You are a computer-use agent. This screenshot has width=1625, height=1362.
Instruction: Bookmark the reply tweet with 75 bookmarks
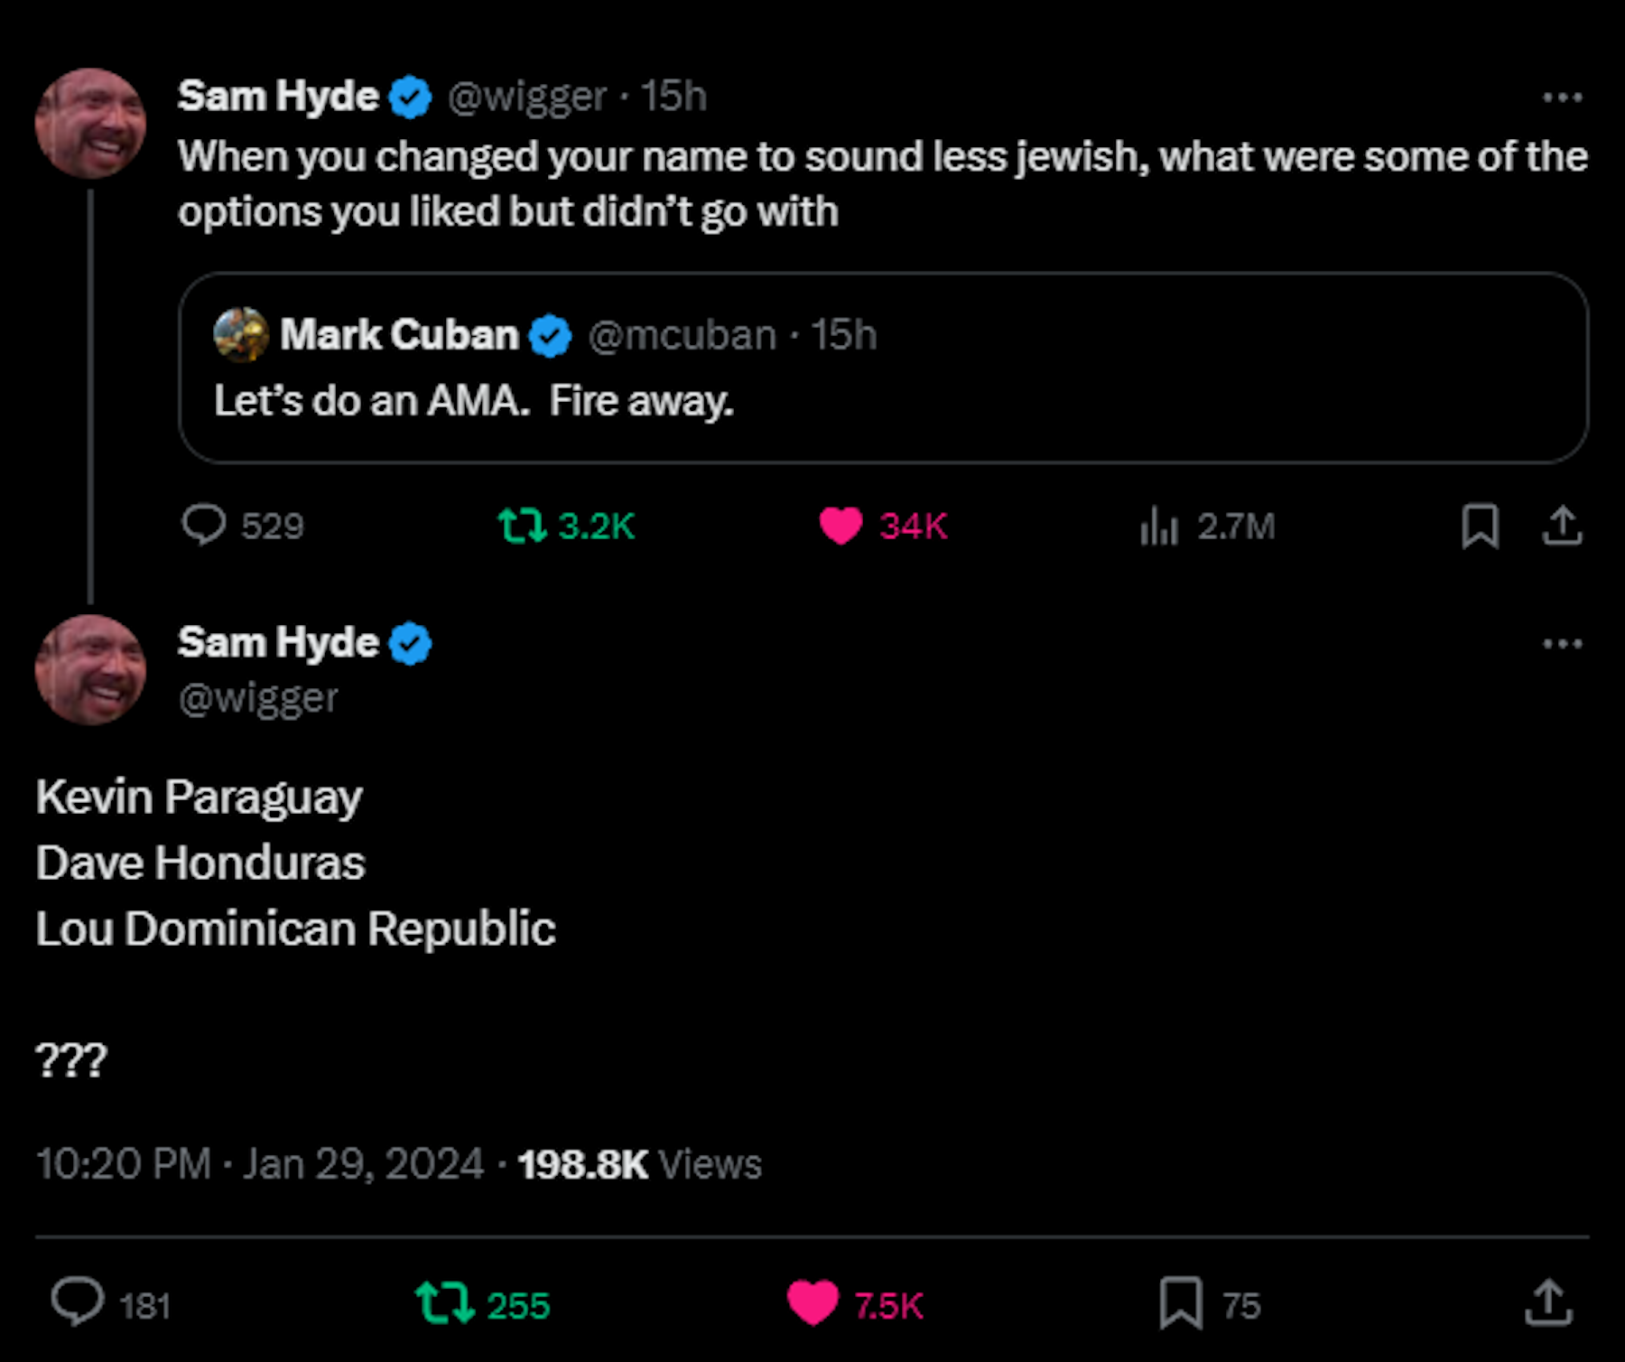tap(1181, 1302)
